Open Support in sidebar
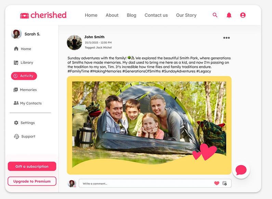272x199 pixels. [24, 136]
